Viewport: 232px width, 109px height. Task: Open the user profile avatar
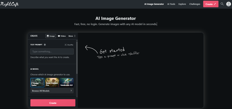(229, 4)
